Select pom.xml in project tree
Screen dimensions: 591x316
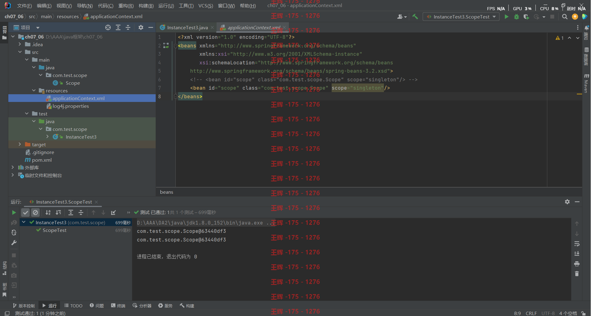(42, 160)
